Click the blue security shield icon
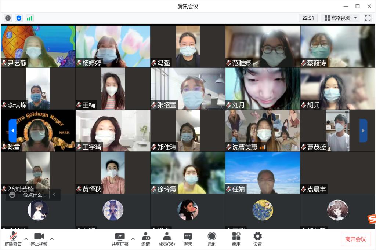The width and height of the screenshot is (376, 250). click(19, 18)
